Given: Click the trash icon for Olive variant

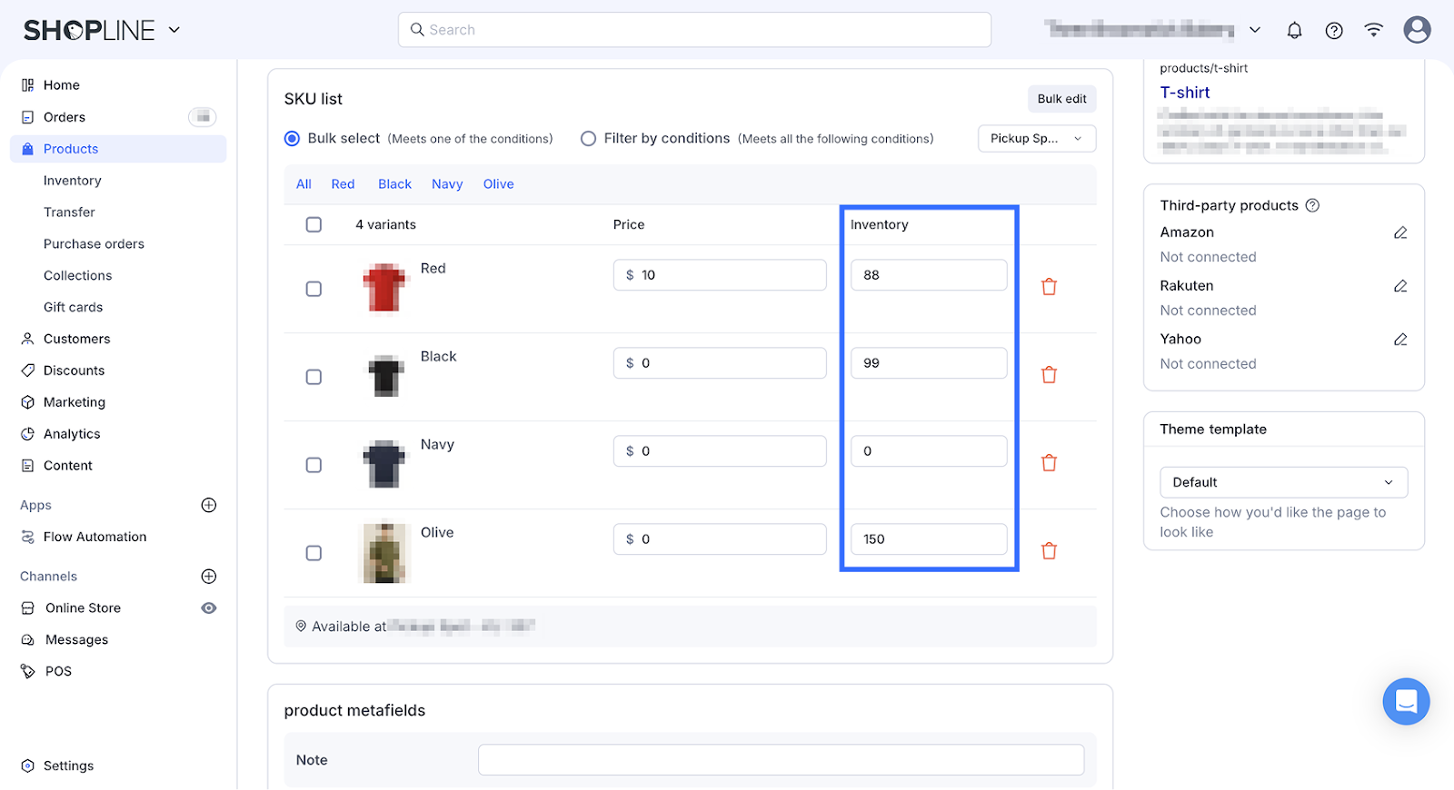Looking at the screenshot, I should click(x=1049, y=551).
